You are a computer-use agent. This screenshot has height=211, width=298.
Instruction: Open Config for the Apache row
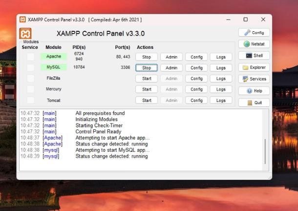(196, 57)
